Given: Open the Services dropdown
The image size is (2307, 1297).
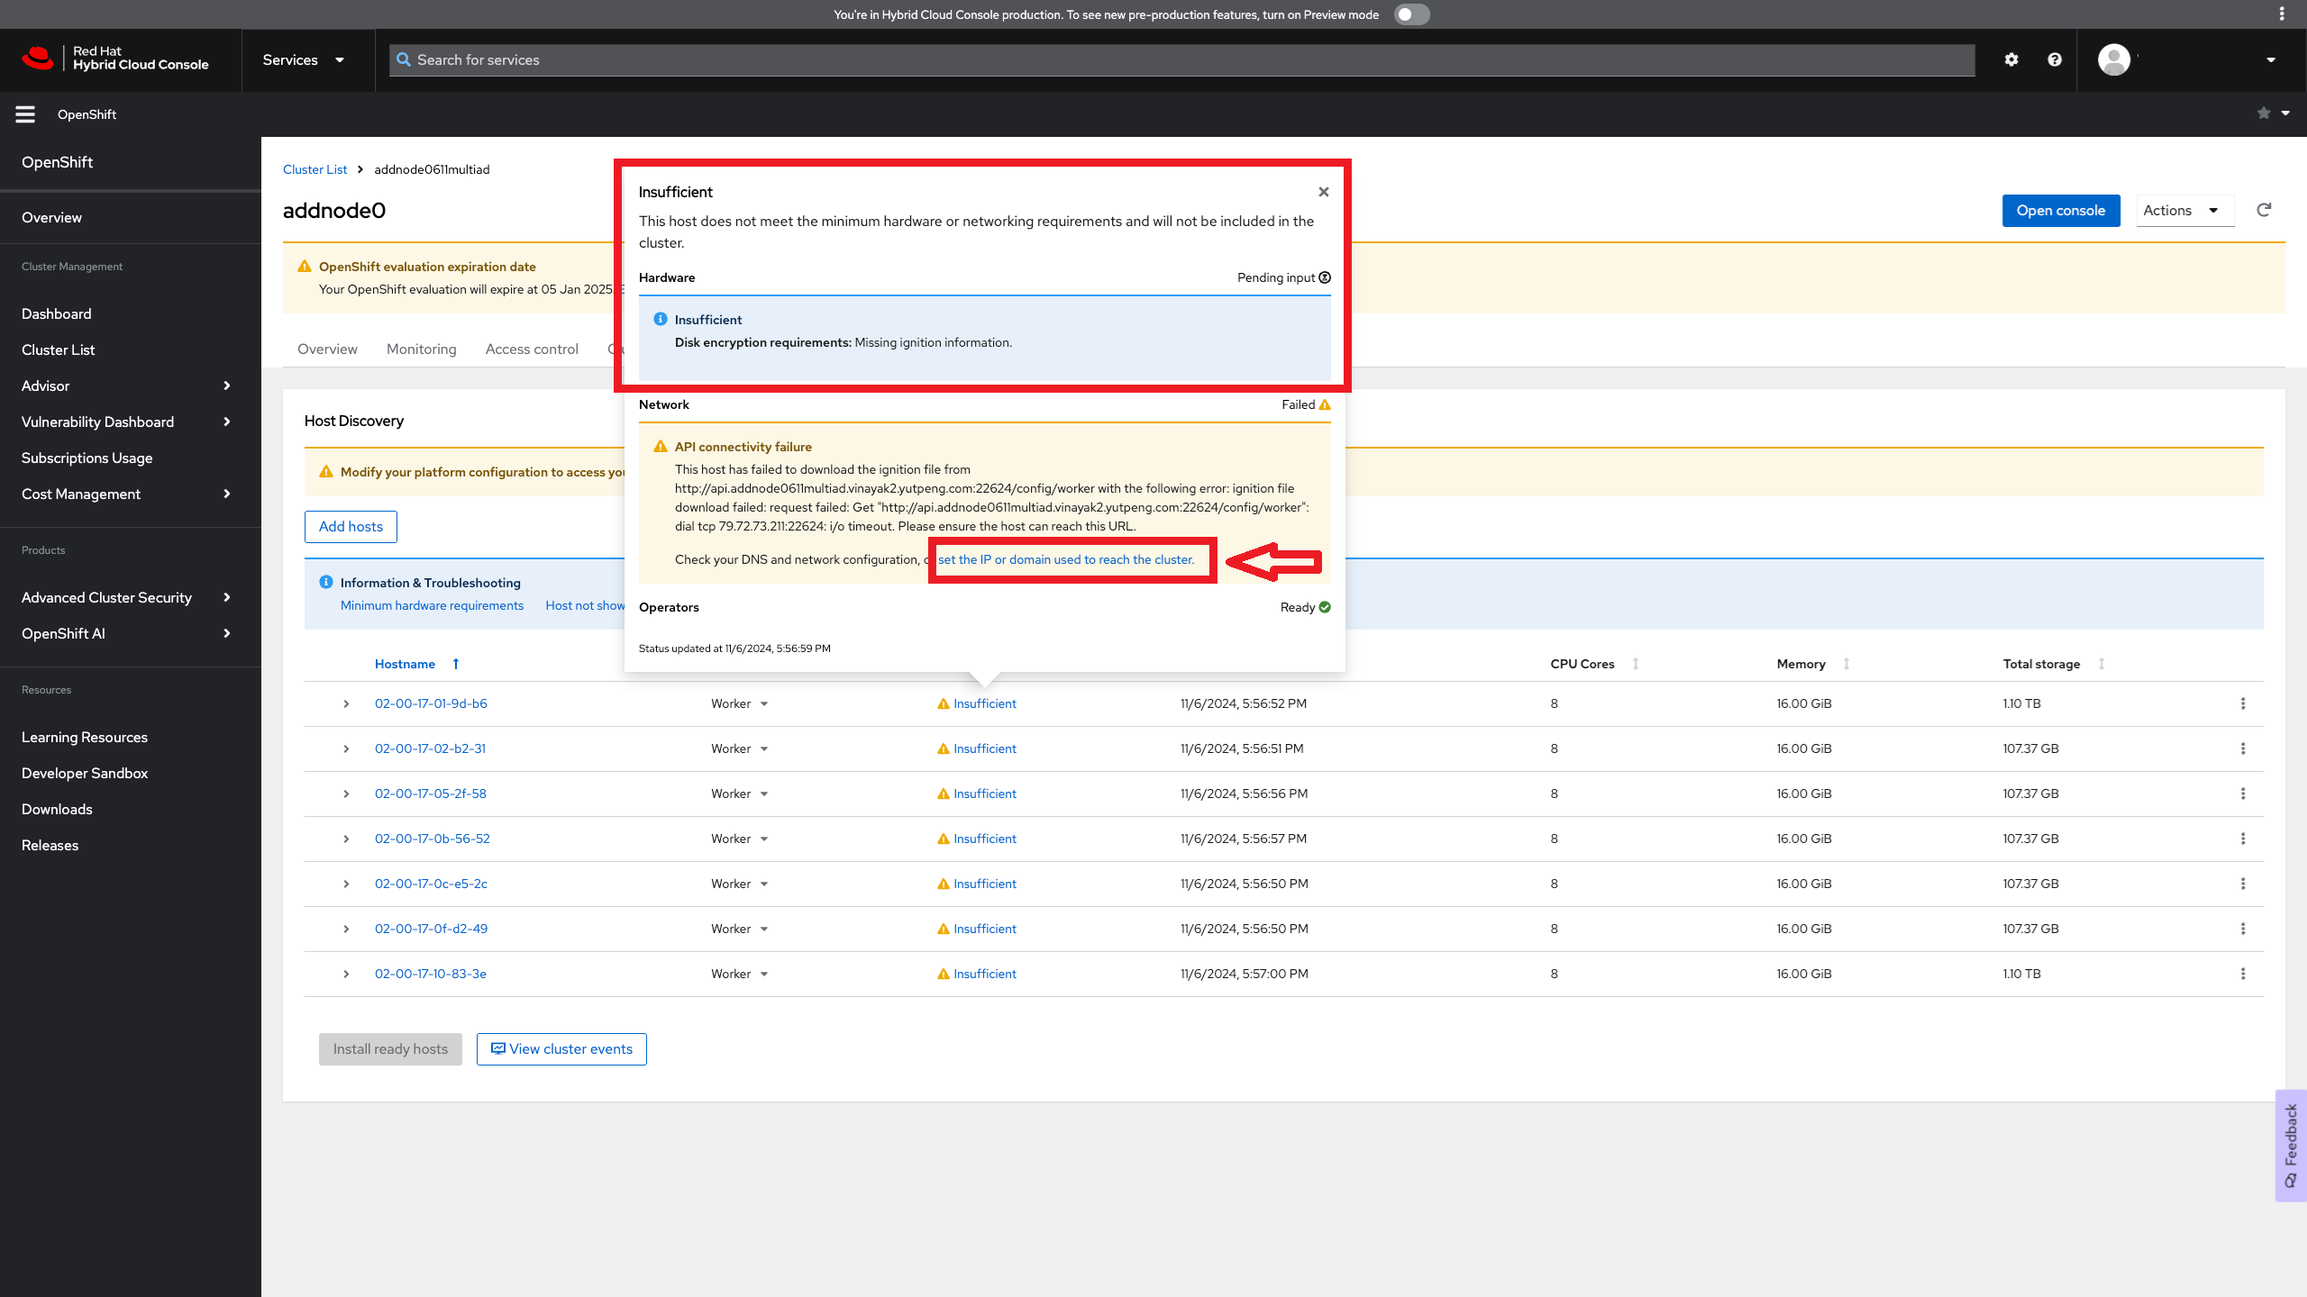Looking at the screenshot, I should click(x=304, y=59).
